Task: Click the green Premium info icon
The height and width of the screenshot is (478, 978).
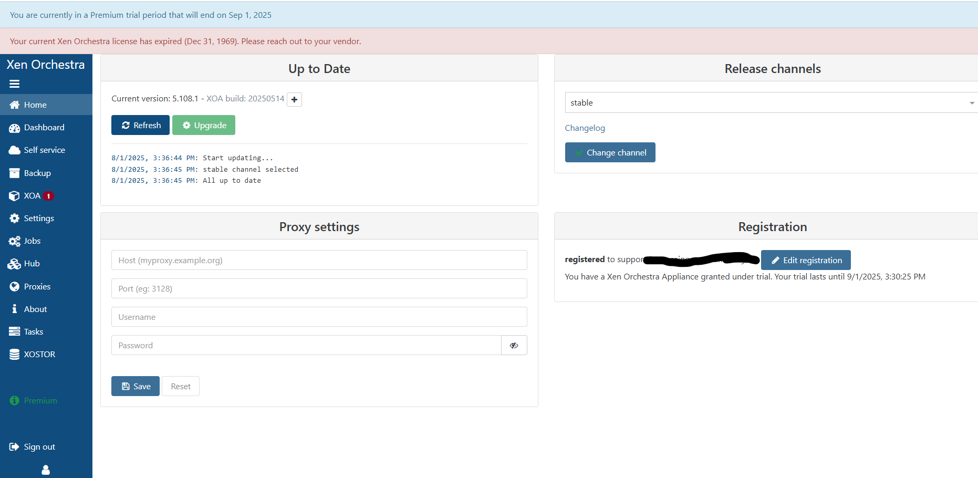Action: [14, 401]
